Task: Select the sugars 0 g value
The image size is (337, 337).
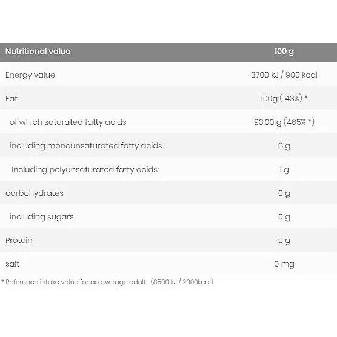Action: 284,217
